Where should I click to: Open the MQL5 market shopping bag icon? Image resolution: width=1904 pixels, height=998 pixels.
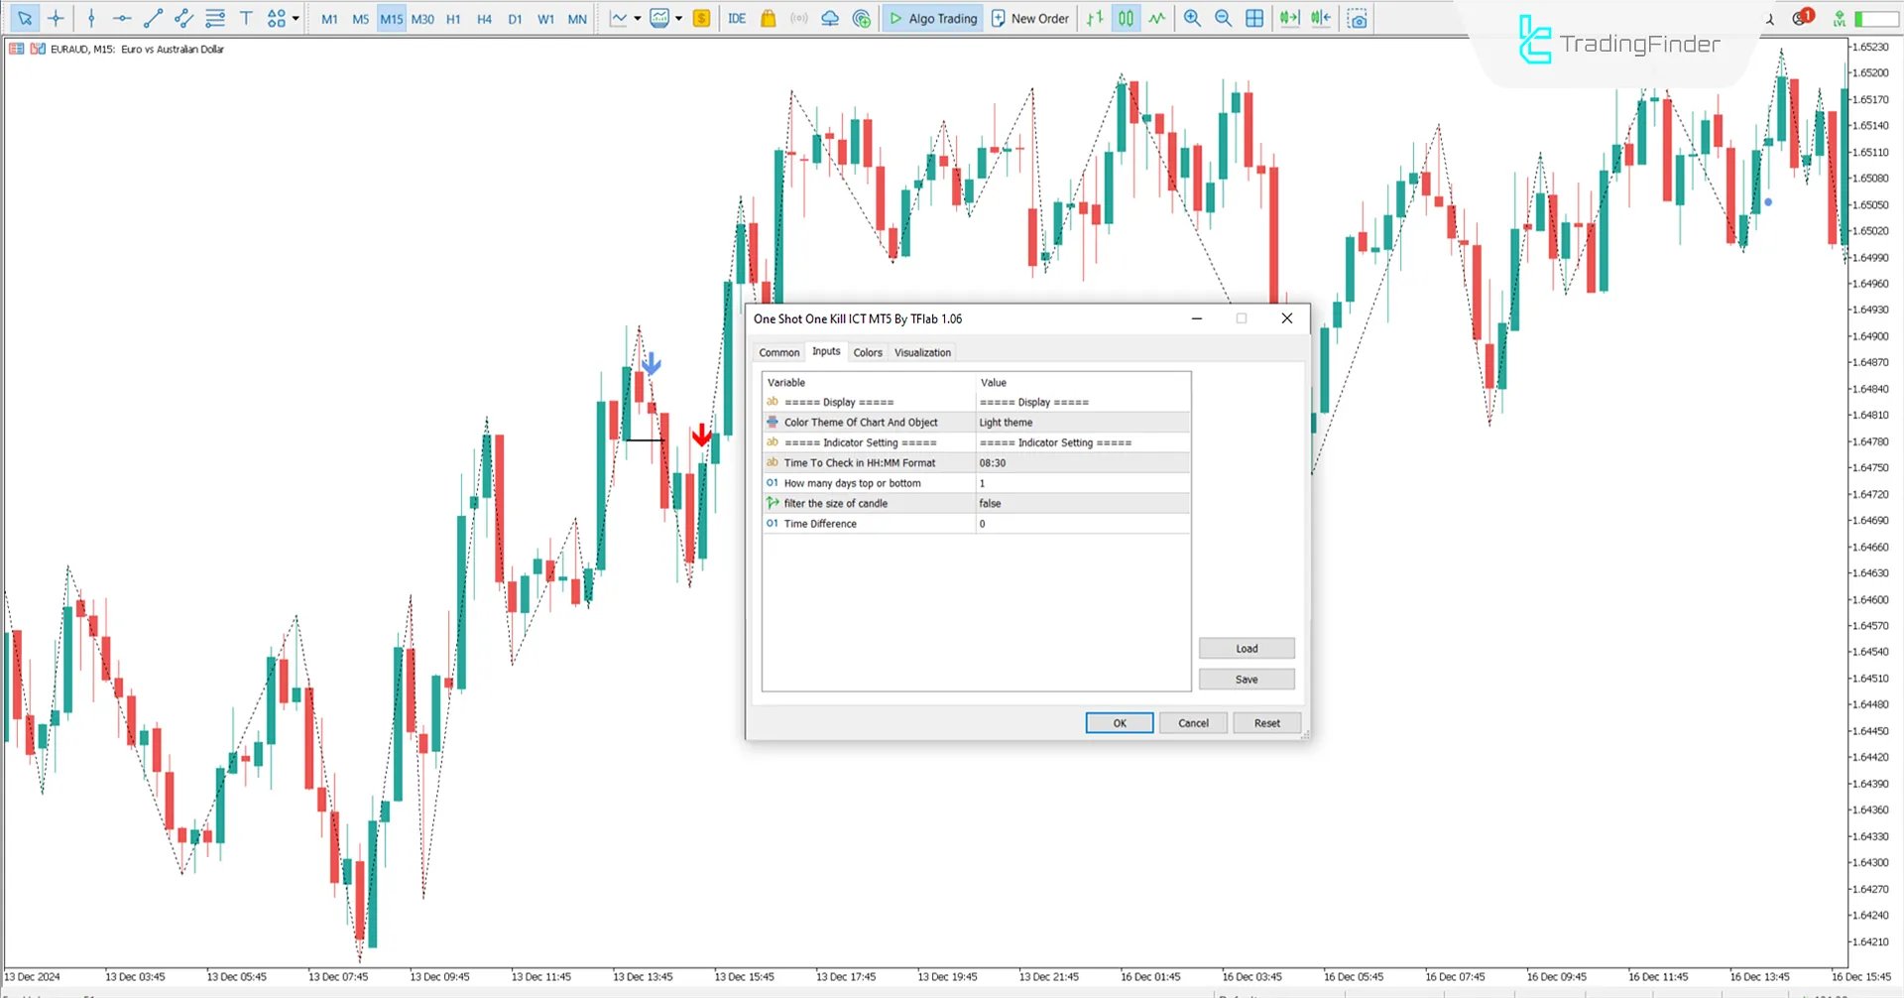(768, 19)
